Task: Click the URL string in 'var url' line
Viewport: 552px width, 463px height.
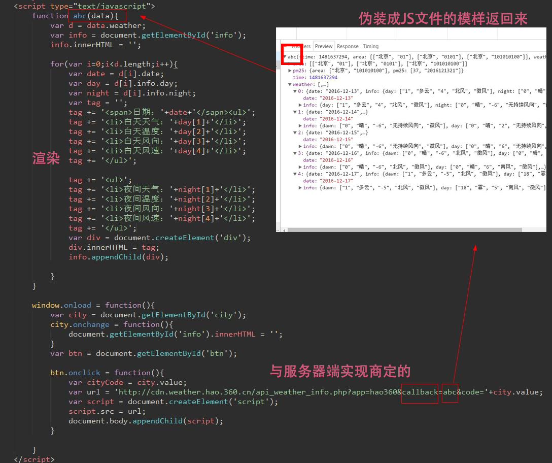Action: (x=301, y=392)
